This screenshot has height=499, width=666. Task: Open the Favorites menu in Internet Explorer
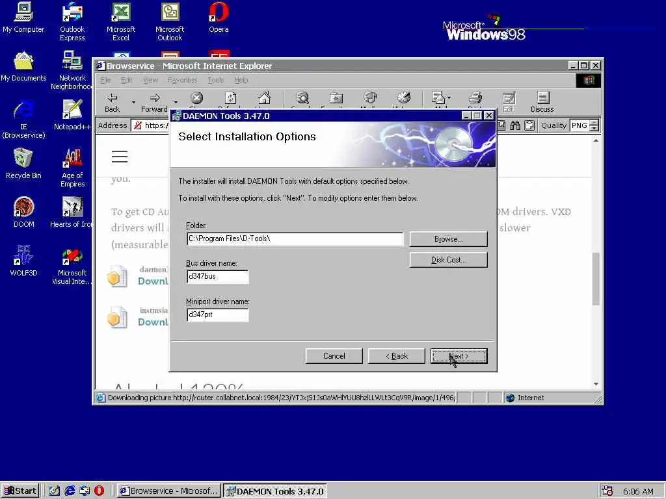coord(183,80)
